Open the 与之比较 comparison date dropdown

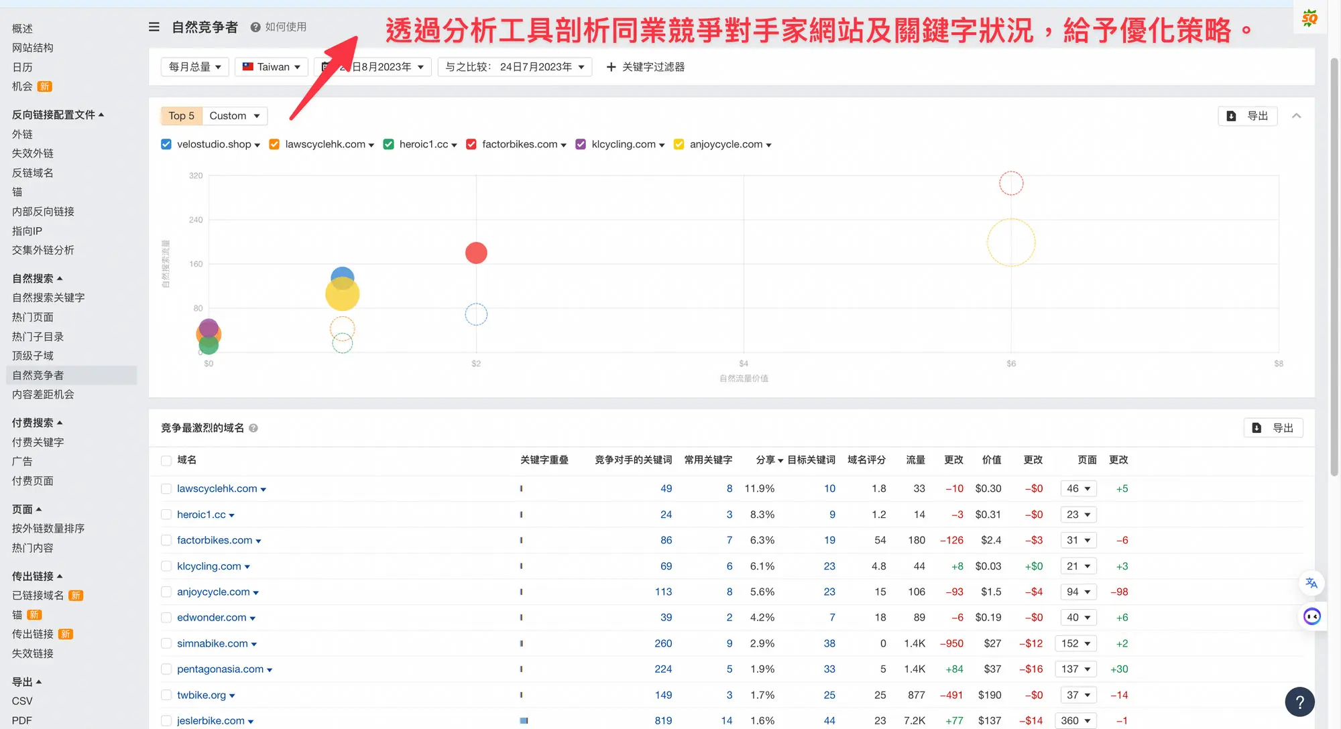tap(515, 67)
